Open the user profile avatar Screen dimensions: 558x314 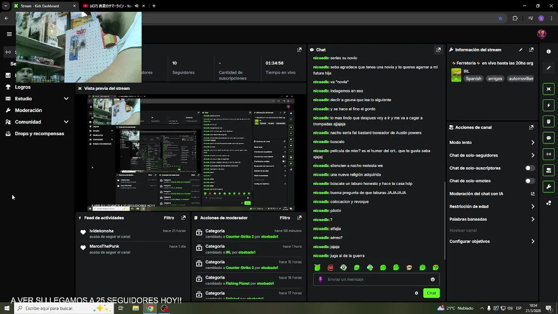point(541,34)
